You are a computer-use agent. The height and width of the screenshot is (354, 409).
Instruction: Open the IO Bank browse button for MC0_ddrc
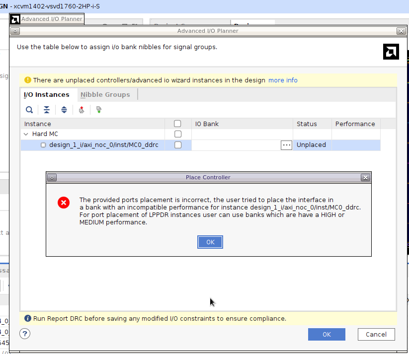[286, 145]
